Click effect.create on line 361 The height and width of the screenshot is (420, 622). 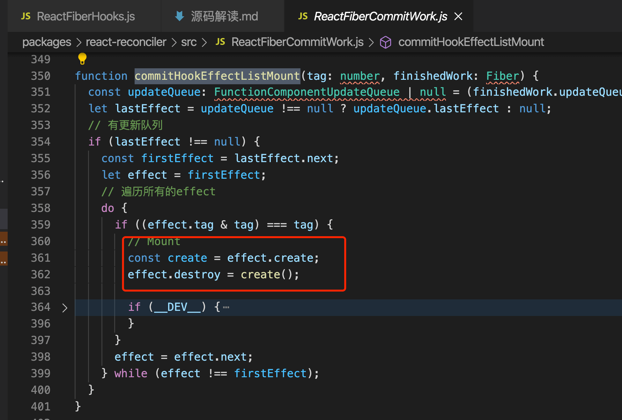click(x=270, y=258)
